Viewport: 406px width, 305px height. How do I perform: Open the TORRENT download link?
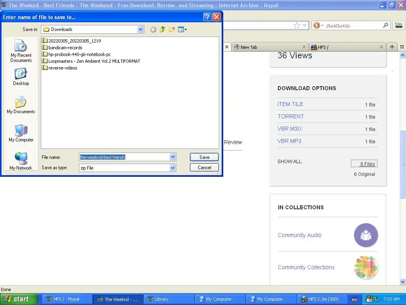pyautogui.click(x=291, y=116)
